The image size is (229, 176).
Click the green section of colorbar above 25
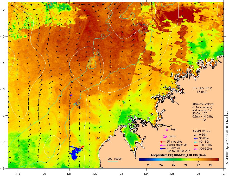point(173,160)
